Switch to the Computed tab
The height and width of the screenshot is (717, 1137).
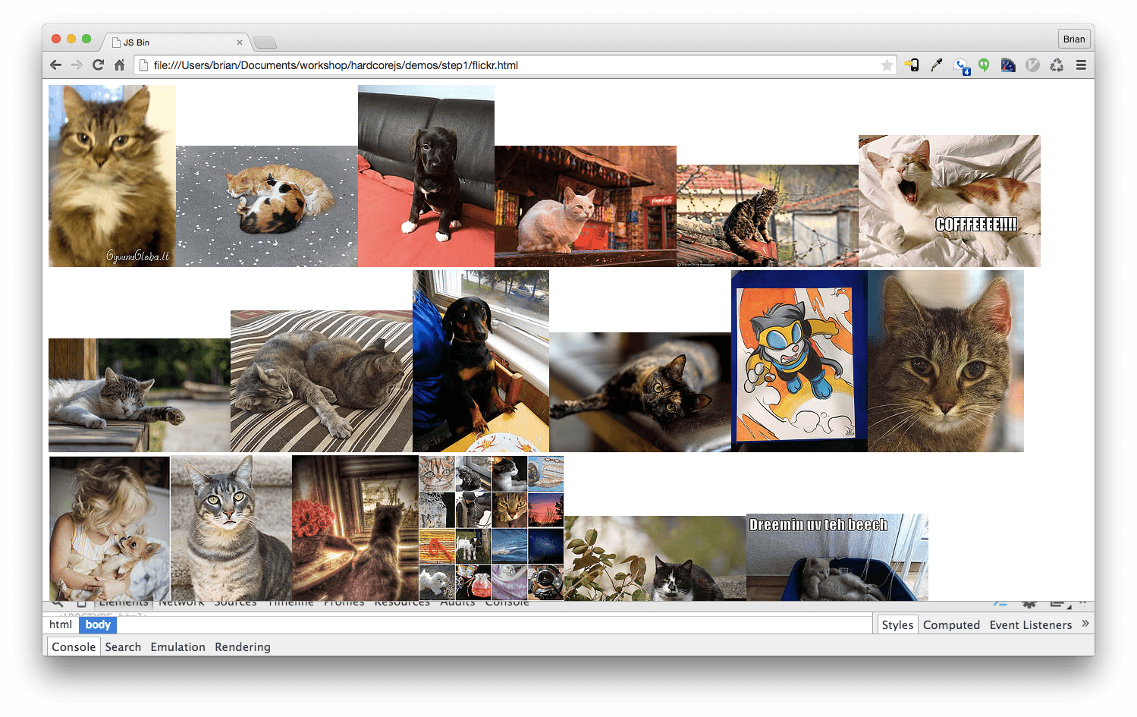pos(951,624)
